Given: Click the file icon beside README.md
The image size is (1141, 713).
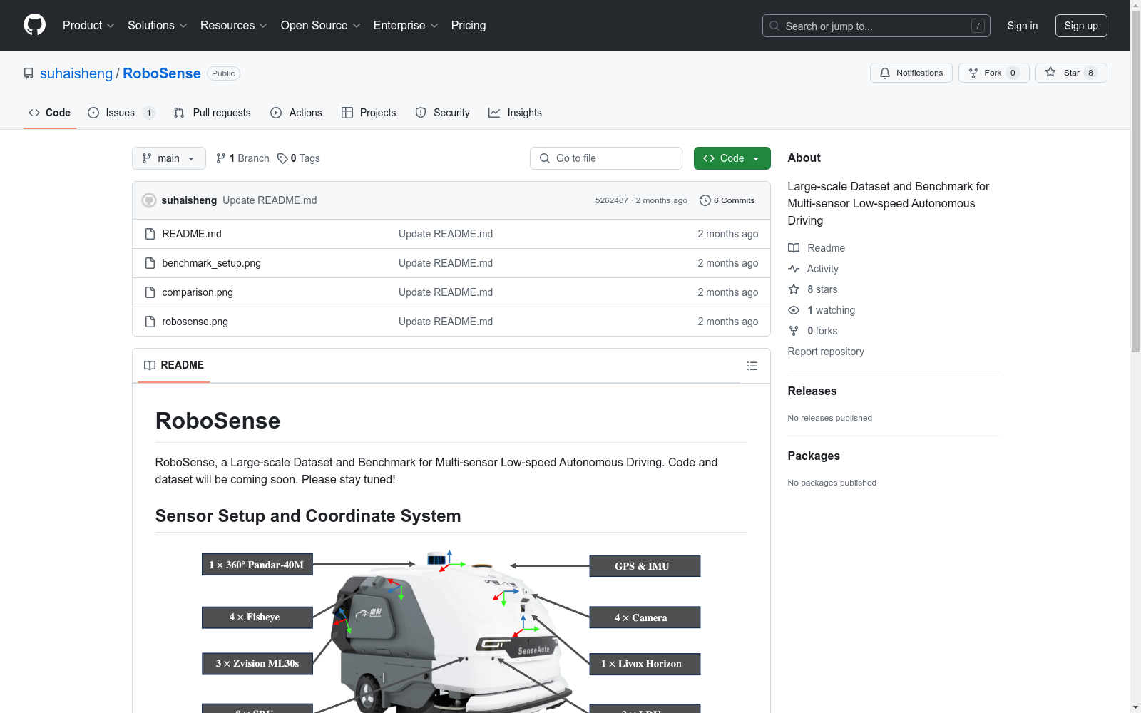Looking at the screenshot, I should coord(150,234).
